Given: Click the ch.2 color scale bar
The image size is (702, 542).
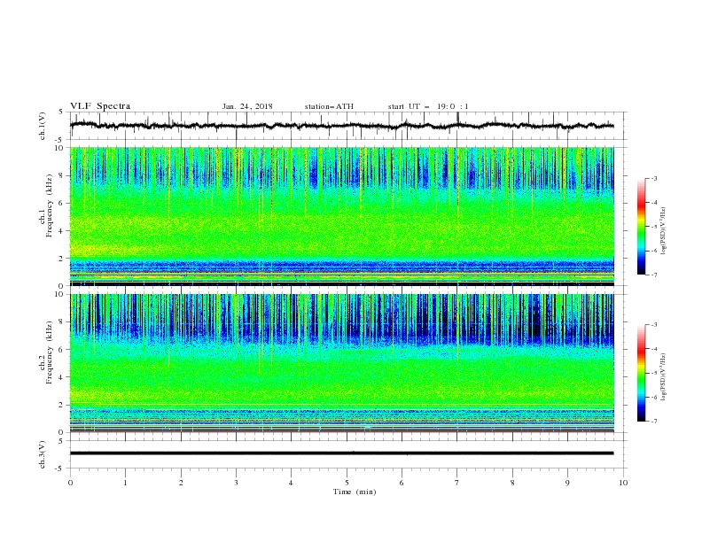Looking at the screenshot, I should [641, 373].
